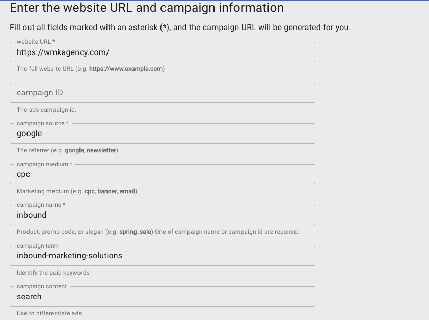Image resolution: width=429 pixels, height=320 pixels.
Task: Click the hint text Use to differentiate ads
Action: click(49, 313)
